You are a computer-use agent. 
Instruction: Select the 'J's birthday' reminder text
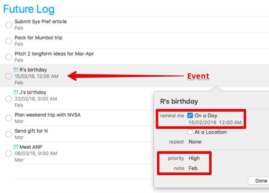tap(33, 92)
